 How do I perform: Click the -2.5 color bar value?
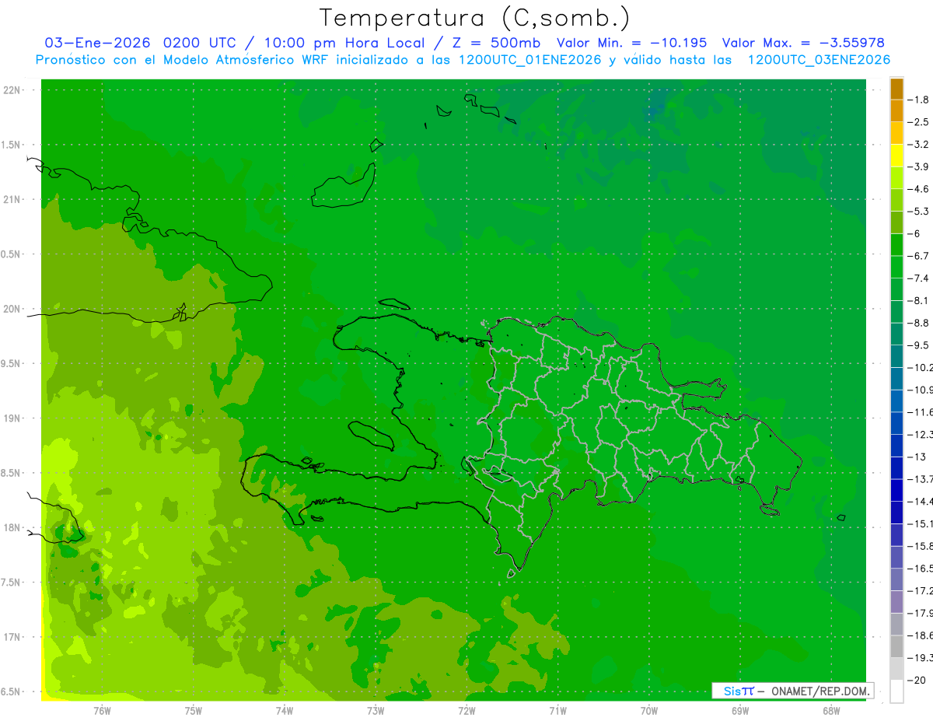coord(919,122)
